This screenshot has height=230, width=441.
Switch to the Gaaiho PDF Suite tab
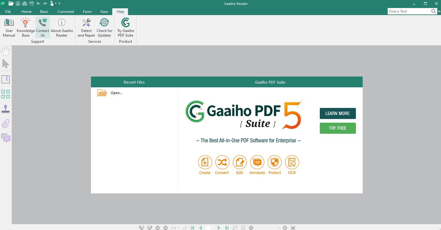[270, 82]
